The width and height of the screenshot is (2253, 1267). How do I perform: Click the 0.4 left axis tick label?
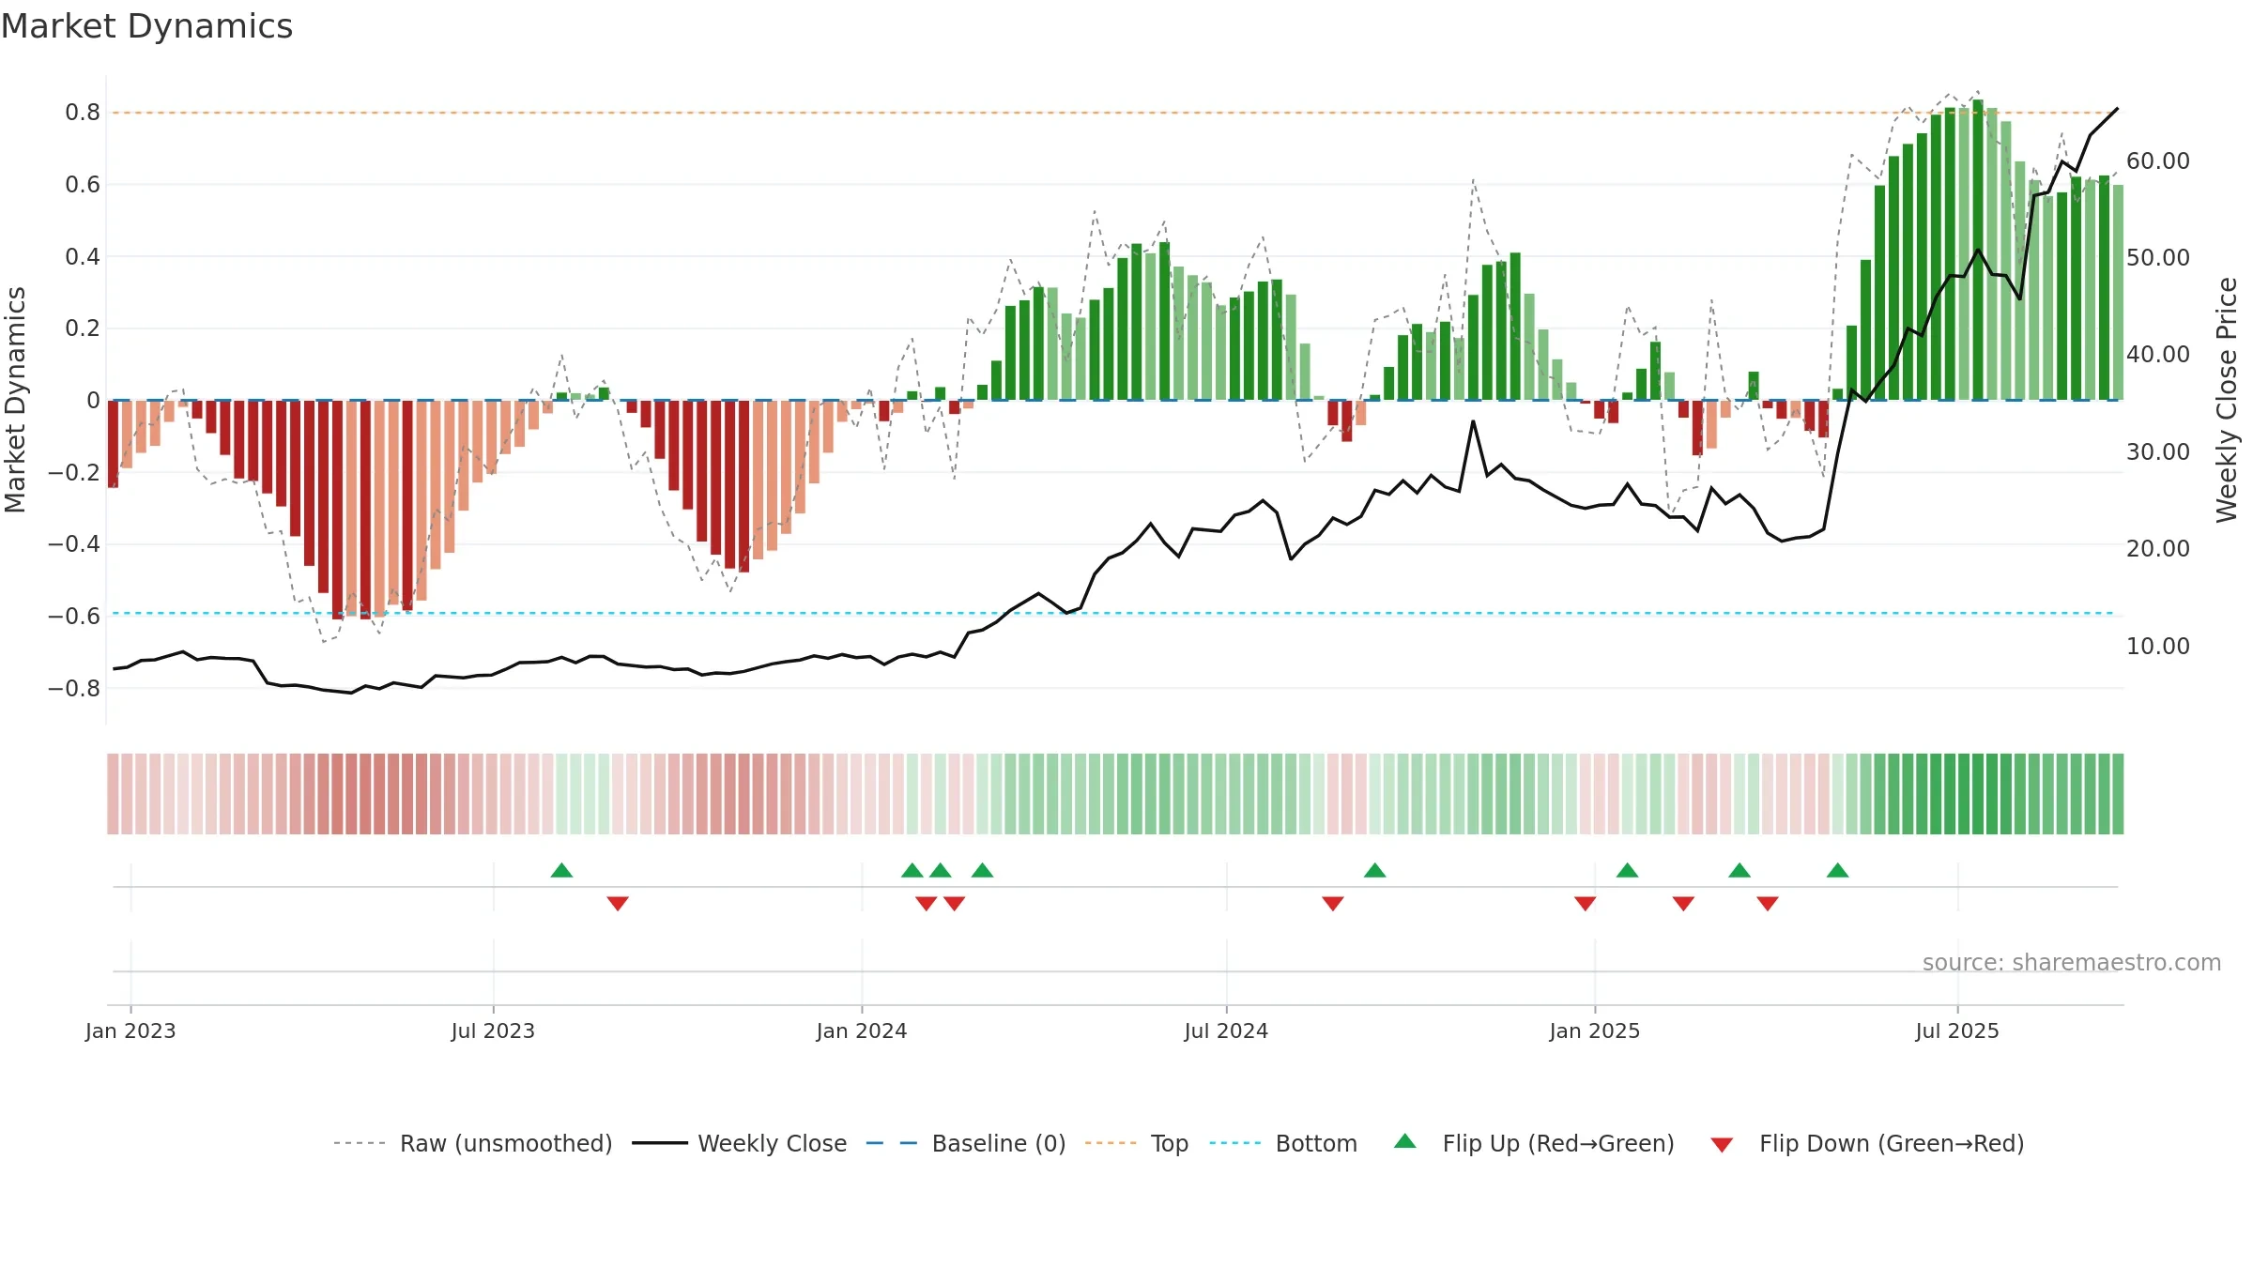pos(83,257)
